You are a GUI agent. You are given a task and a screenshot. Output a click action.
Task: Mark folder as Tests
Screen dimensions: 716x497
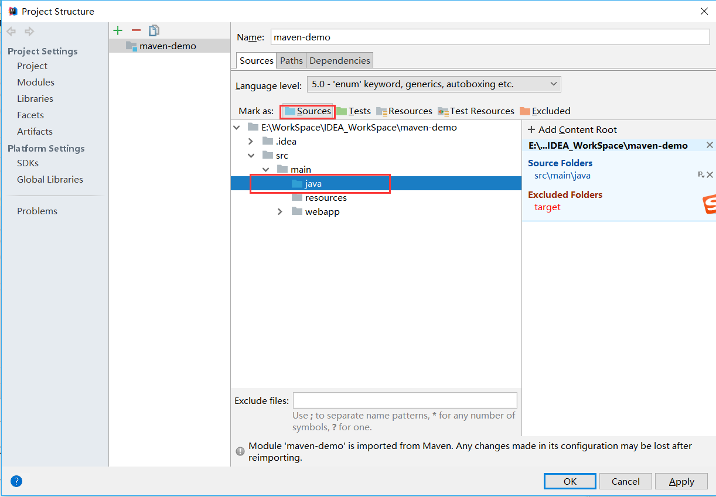pos(353,111)
